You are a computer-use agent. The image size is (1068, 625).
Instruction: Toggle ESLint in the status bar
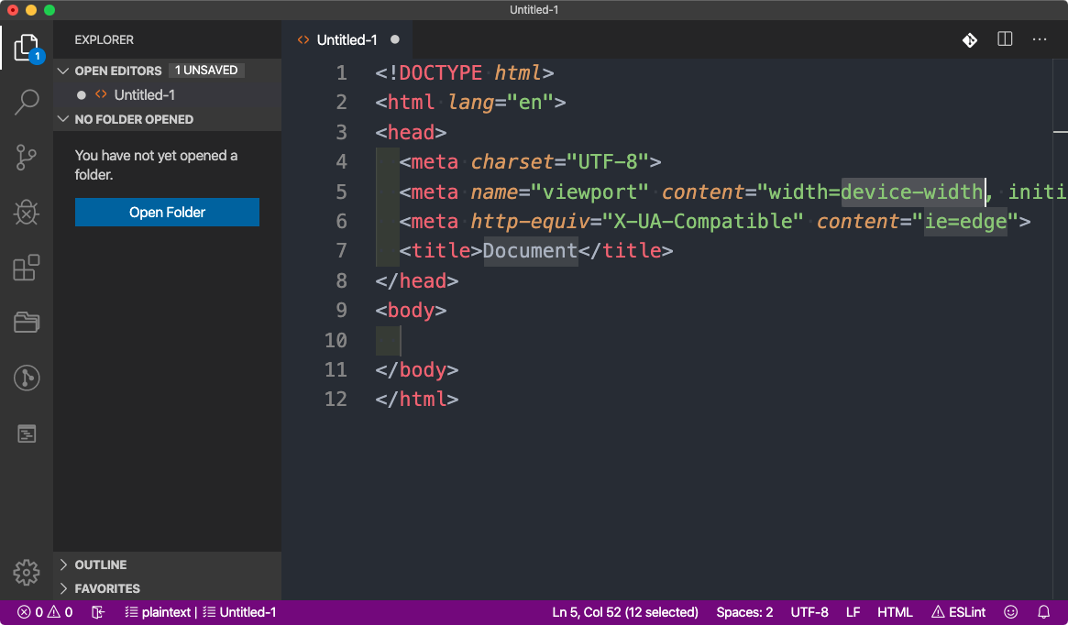point(959,612)
